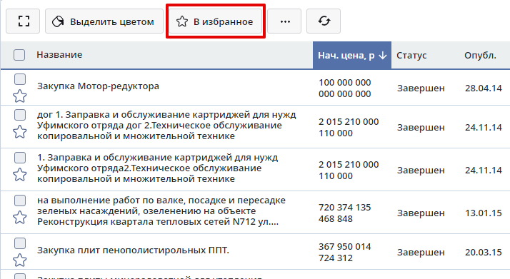Check the box for 'на выполнение работ по валке' row
This screenshot has width=510, height=279.
click(x=20, y=201)
